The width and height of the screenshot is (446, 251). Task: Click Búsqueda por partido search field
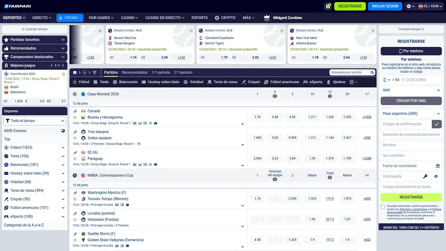click(349, 73)
